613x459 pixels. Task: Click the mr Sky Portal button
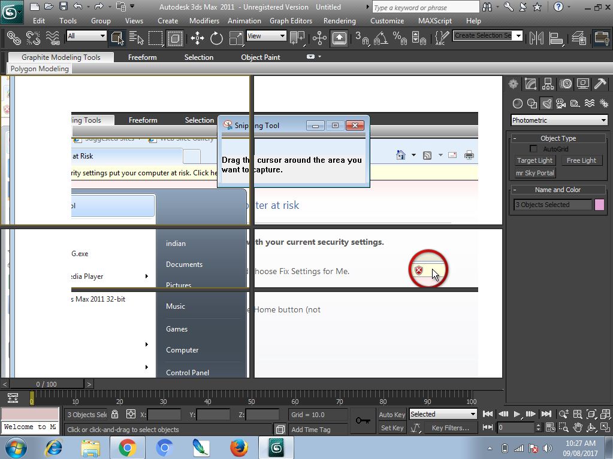tap(535, 173)
